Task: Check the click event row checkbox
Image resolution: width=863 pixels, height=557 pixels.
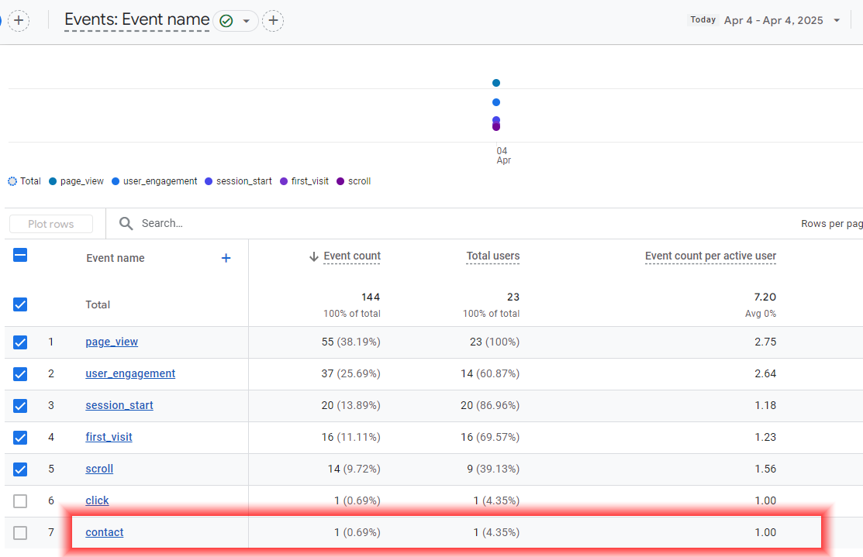Action: click(20, 500)
